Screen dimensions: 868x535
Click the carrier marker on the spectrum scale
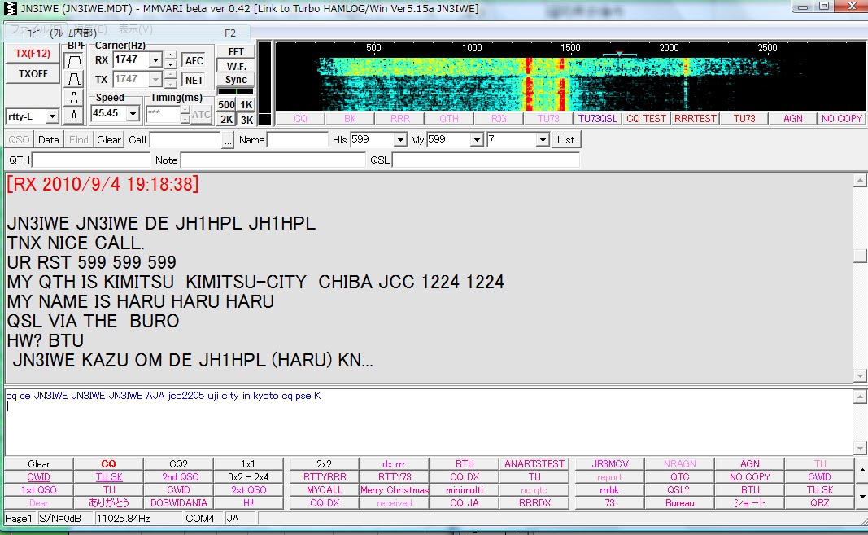(x=619, y=54)
